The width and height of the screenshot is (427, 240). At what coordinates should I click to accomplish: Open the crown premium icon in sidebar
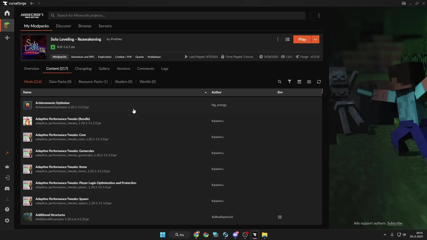[7, 167]
